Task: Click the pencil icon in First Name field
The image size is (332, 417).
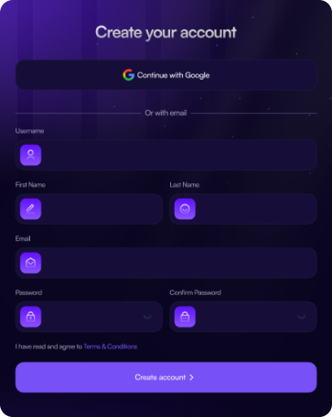Action: [x=30, y=209]
